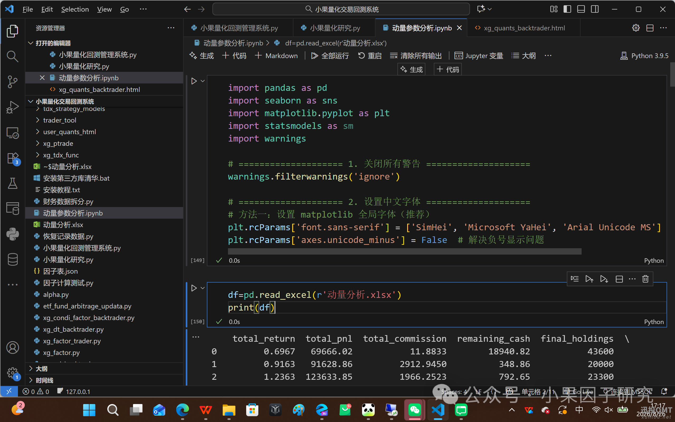Open the Selection menu
Viewport: 675px width, 422px height.
click(75, 9)
